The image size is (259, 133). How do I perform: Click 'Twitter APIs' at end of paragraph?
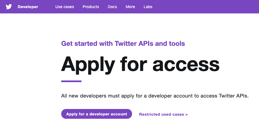[x=233, y=96]
